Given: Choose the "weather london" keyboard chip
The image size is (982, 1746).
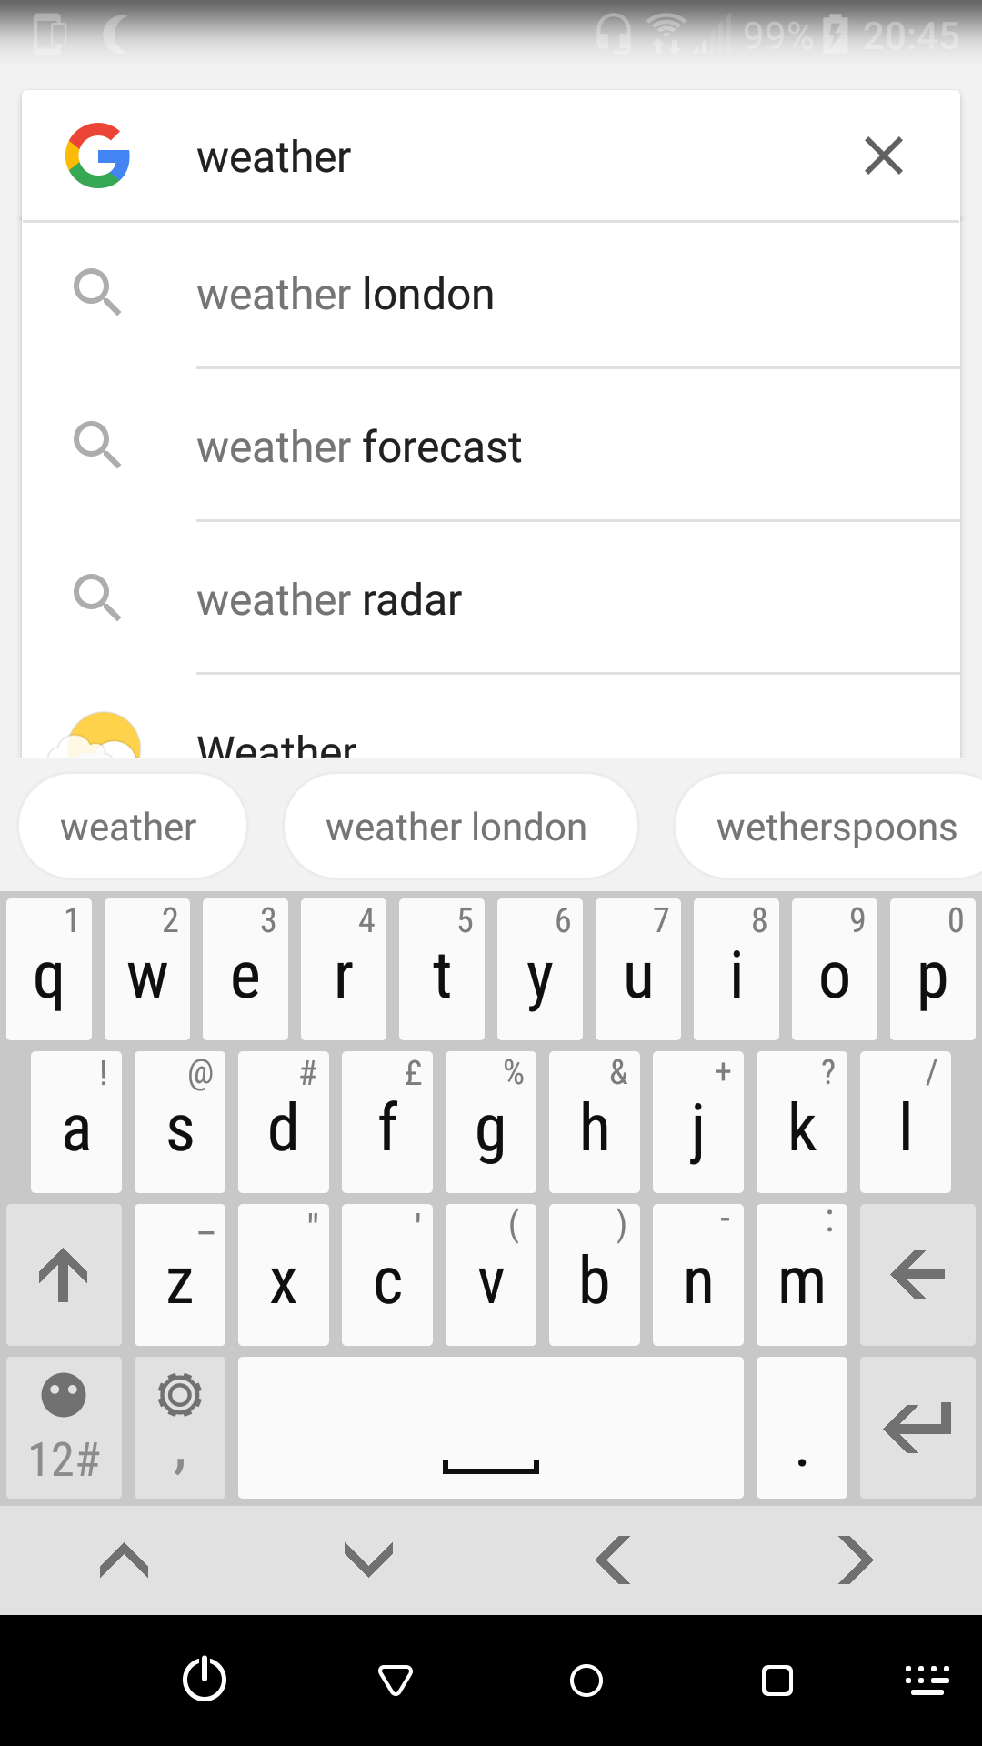Looking at the screenshot, I should tap(460, 827).
